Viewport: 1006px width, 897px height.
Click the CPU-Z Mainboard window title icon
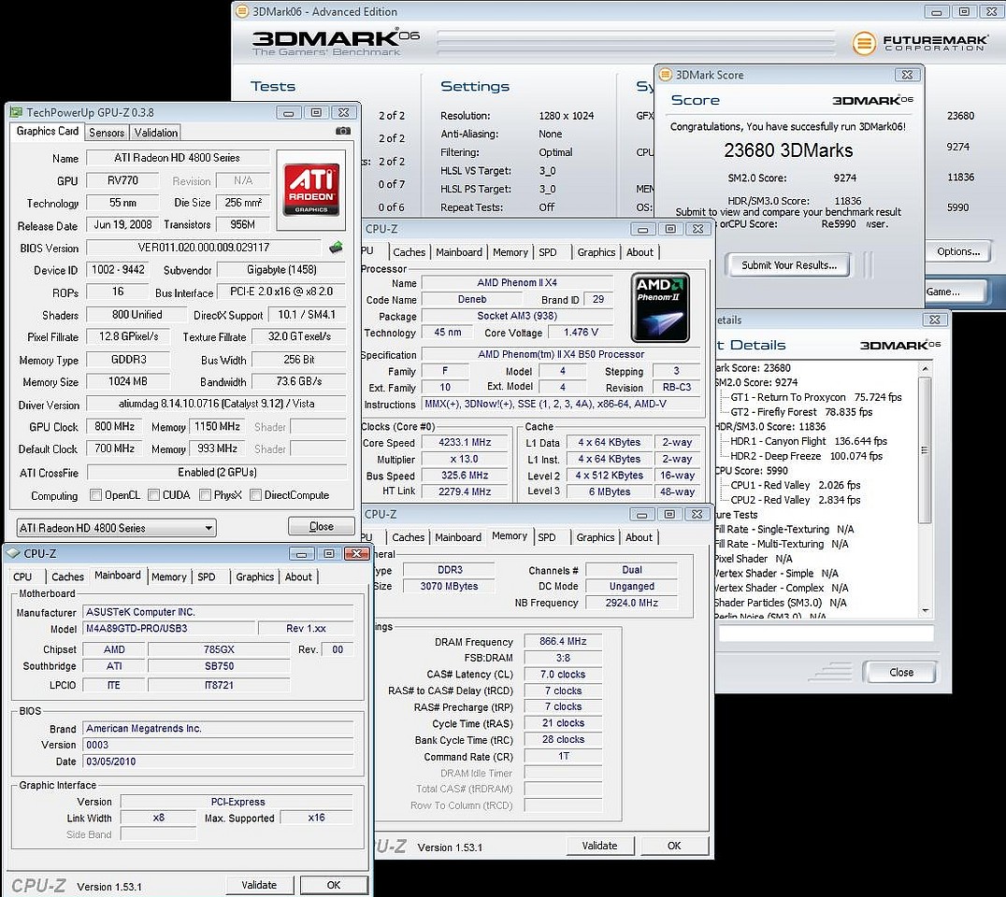[x=14, y=553]
